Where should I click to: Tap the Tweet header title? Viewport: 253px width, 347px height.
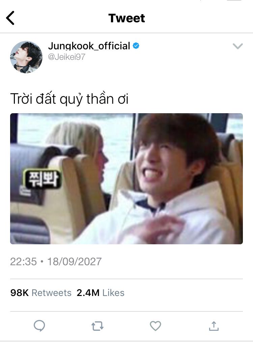(126, 18)
